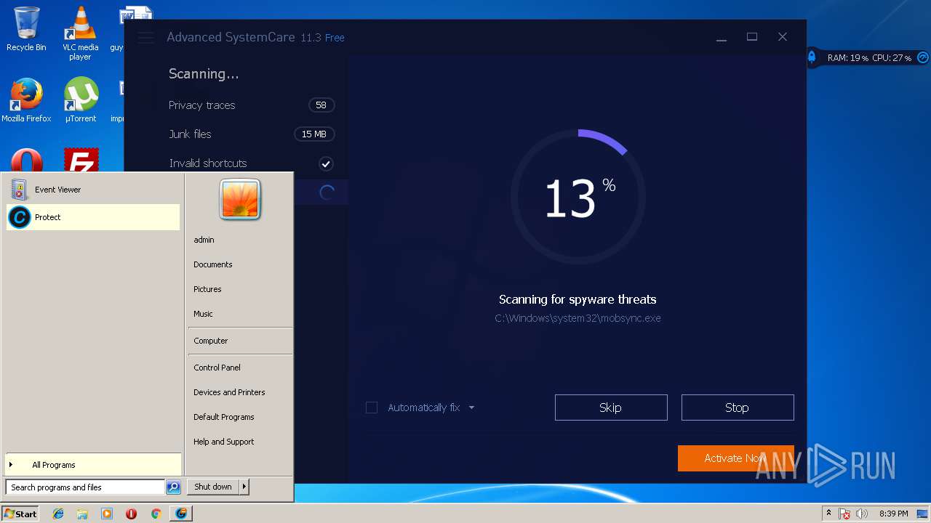Open the Recycle Bin desktop icon

(26, 29)
